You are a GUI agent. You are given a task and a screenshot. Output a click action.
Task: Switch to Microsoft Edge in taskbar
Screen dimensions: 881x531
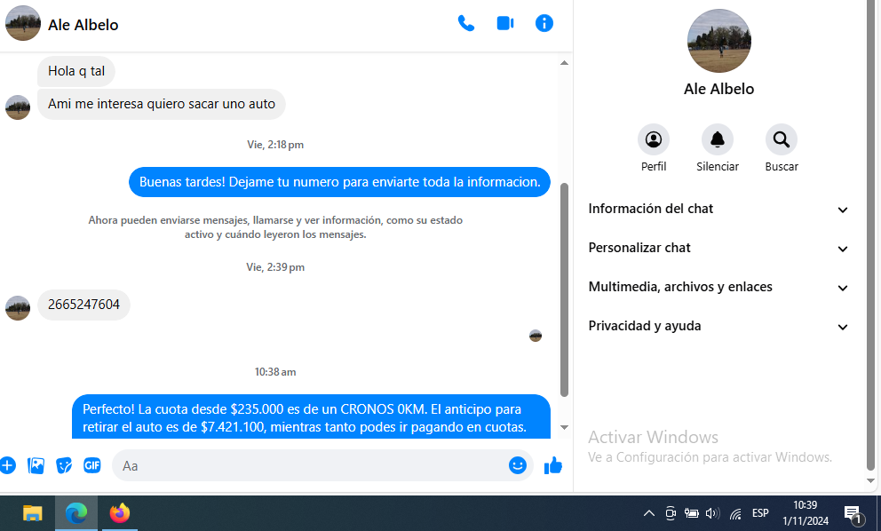click(x=76, y=513)
